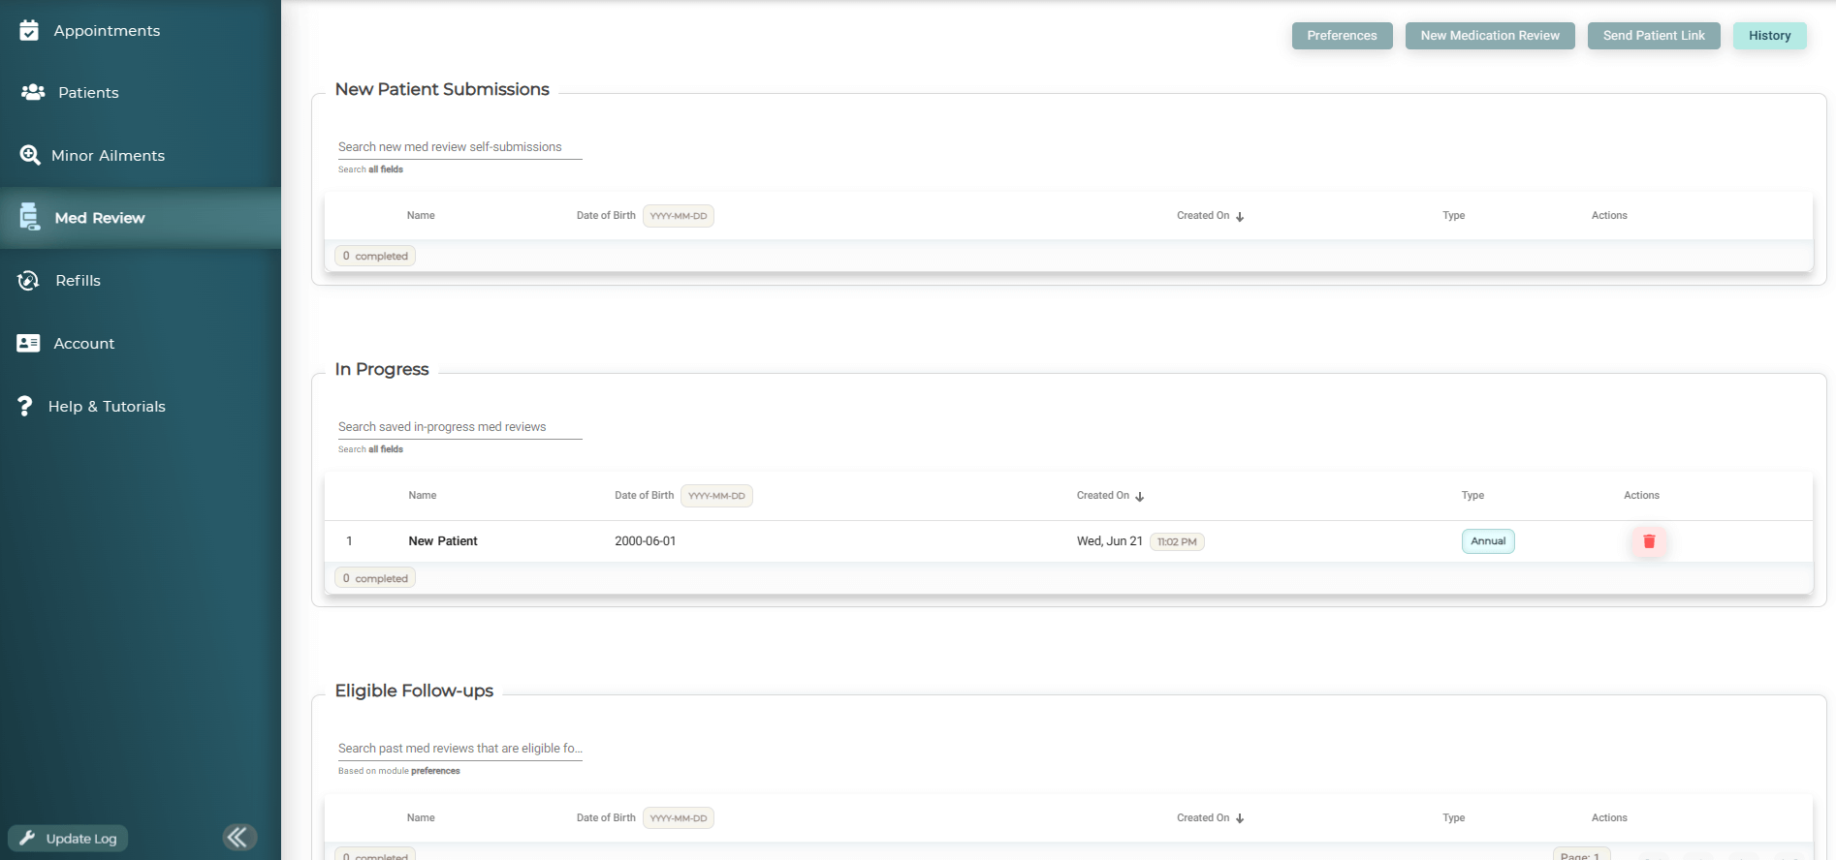The image size is (1836, 860).
Task: Sort Eligible Follow-ups by Created On
Action: [1240, 818]
